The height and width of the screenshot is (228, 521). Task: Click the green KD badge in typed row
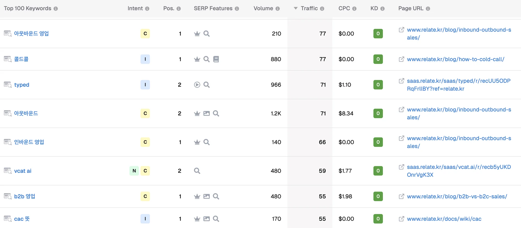point(378,85)
